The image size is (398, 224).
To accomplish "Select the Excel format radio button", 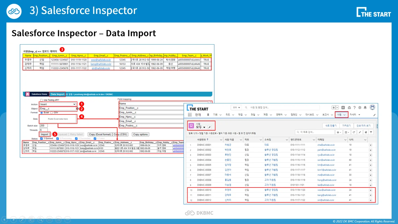I will pos(41,113).
